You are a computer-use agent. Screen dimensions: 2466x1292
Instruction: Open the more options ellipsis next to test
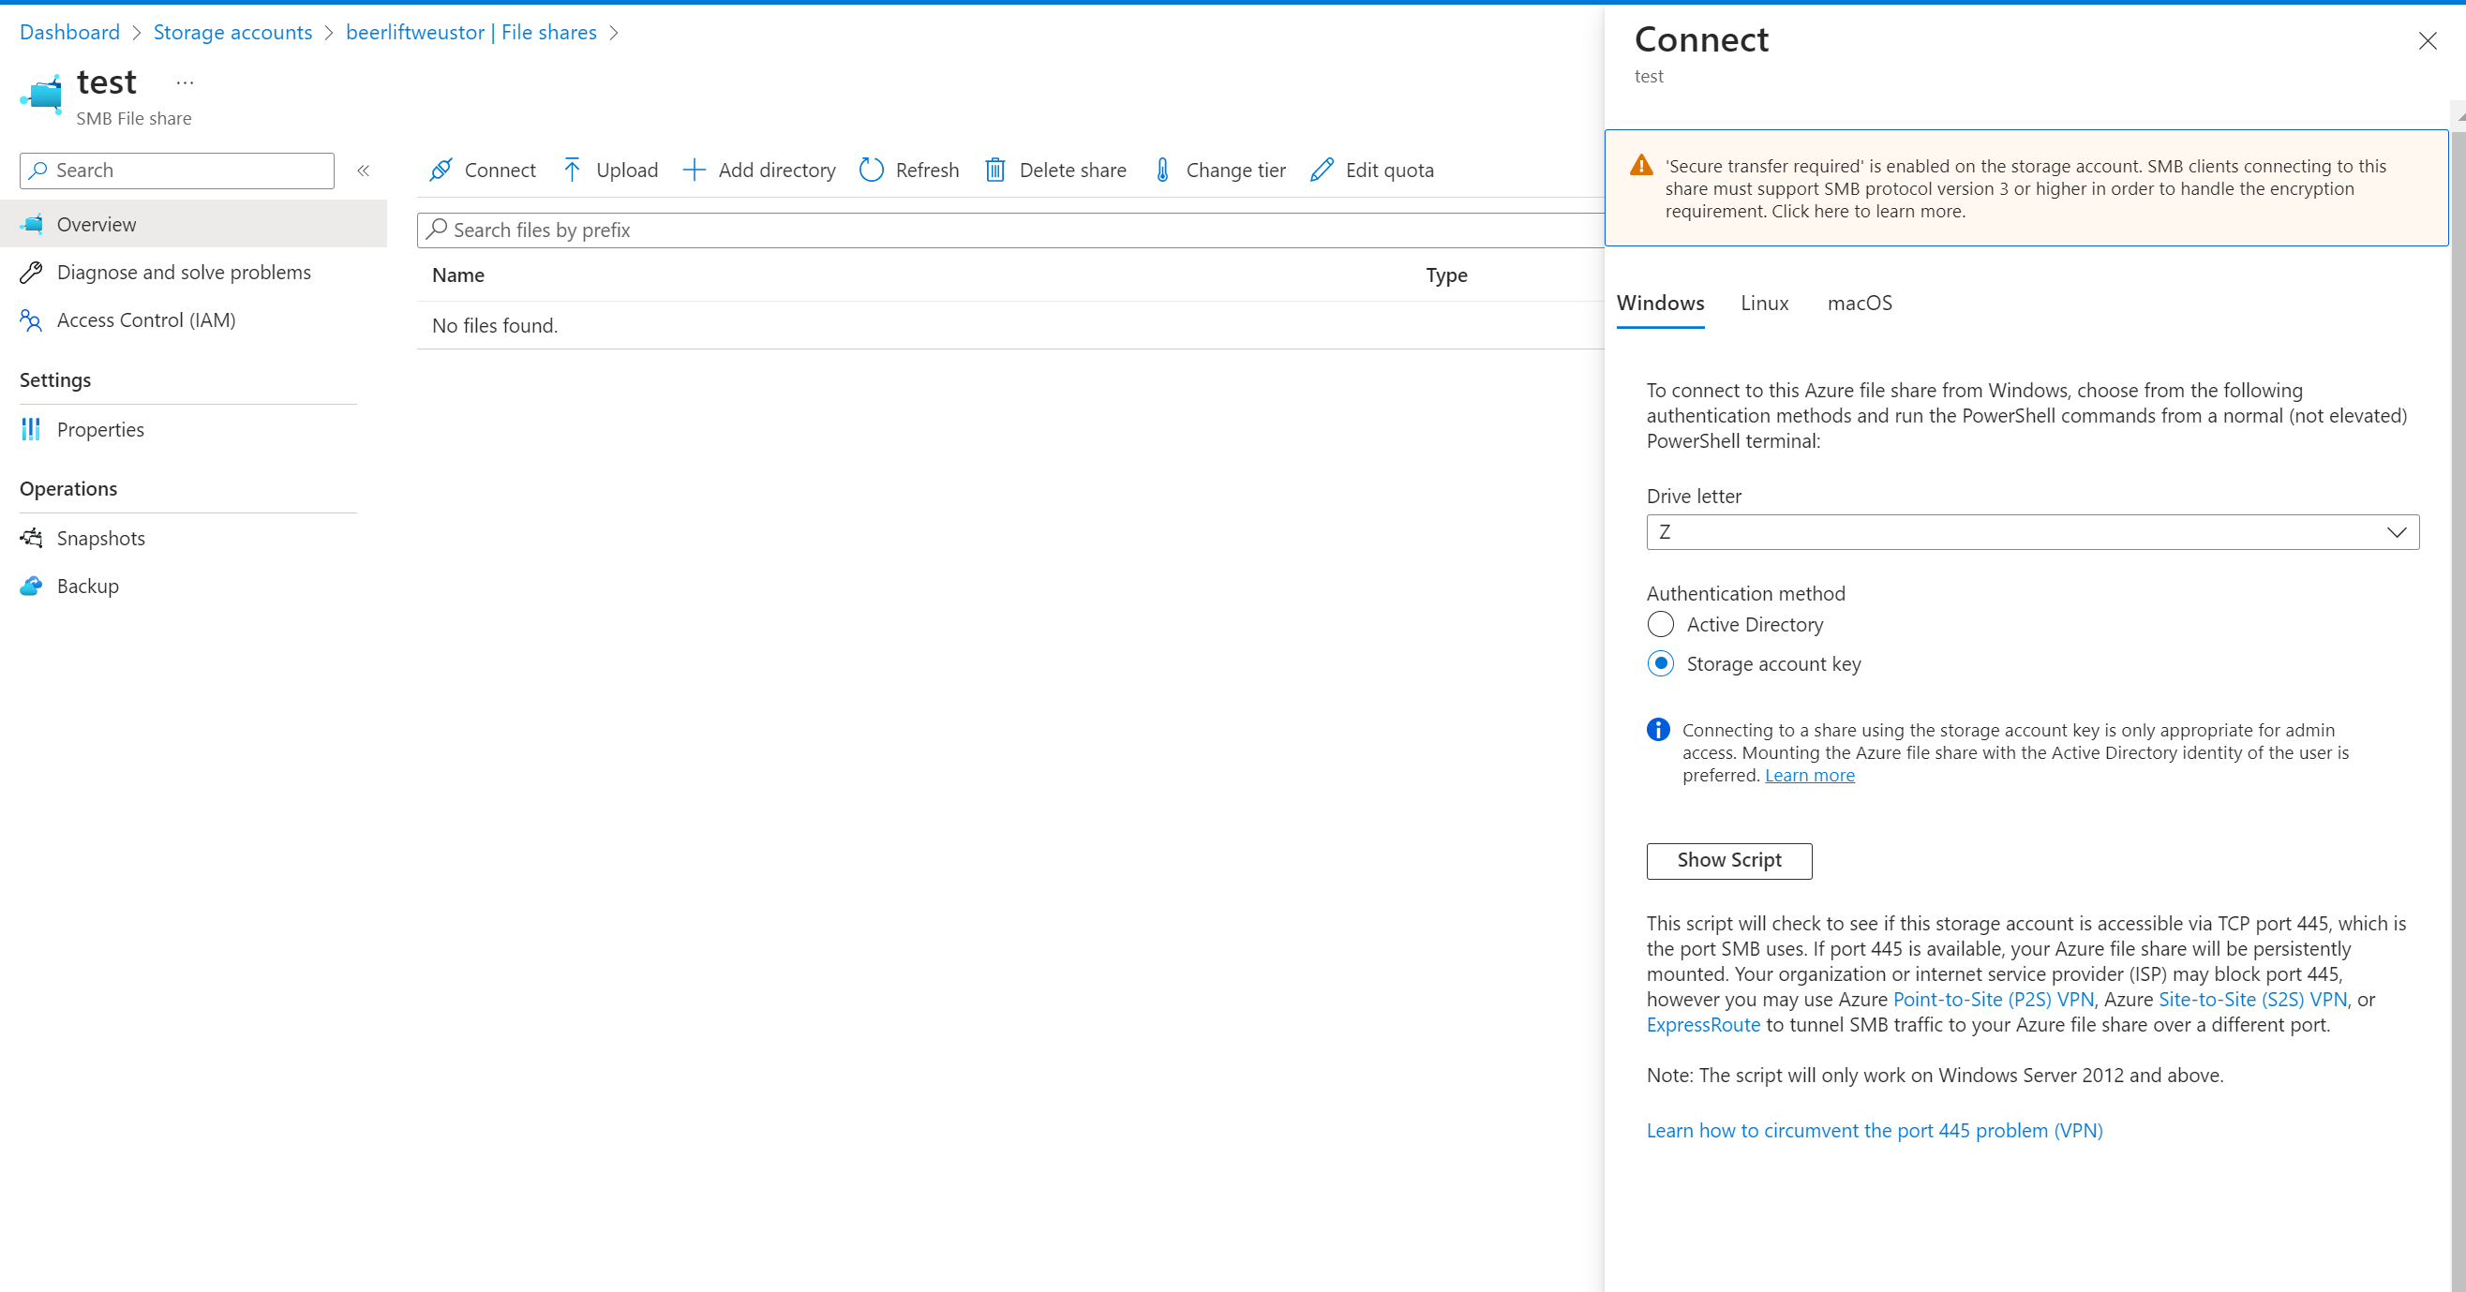coord(185,83)
